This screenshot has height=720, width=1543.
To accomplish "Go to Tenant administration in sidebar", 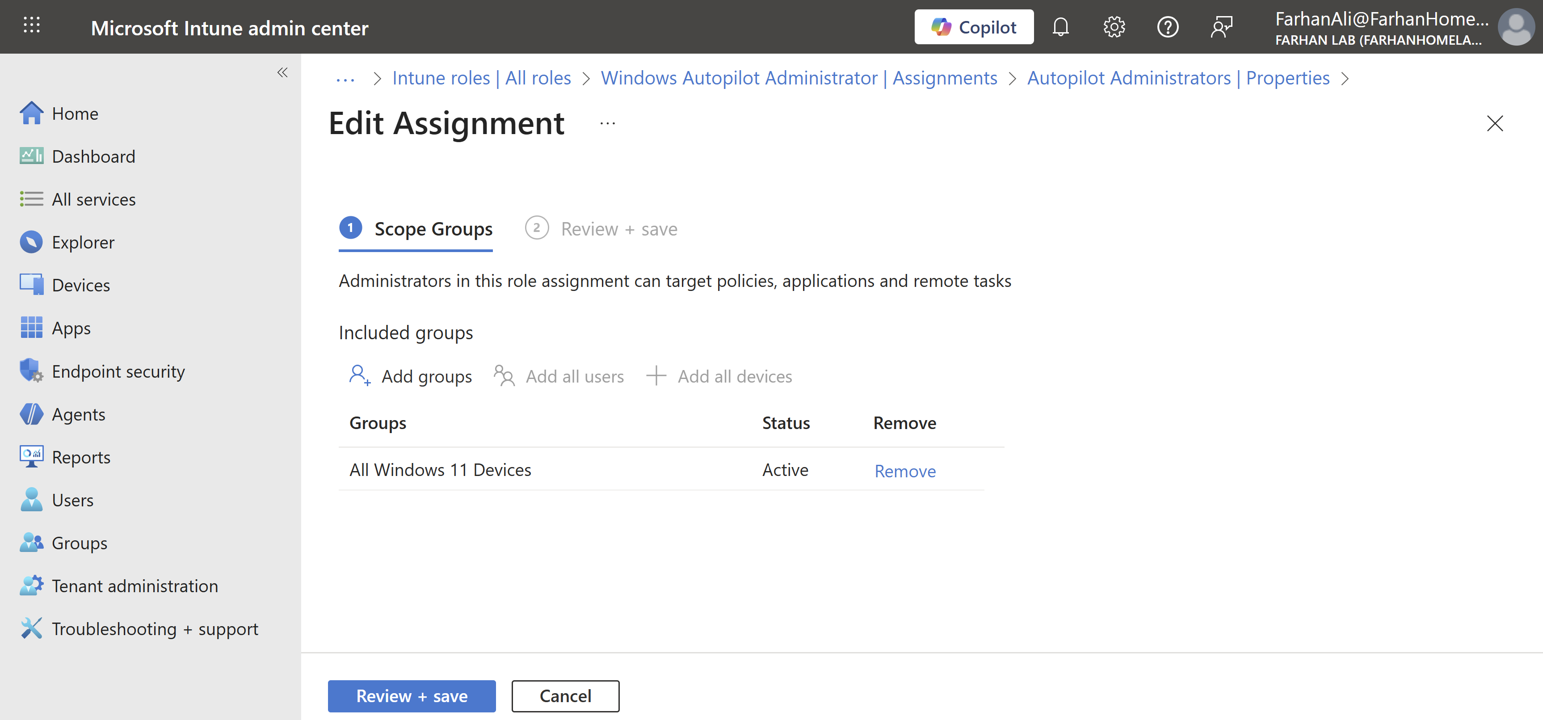I will tap(134, 586).
